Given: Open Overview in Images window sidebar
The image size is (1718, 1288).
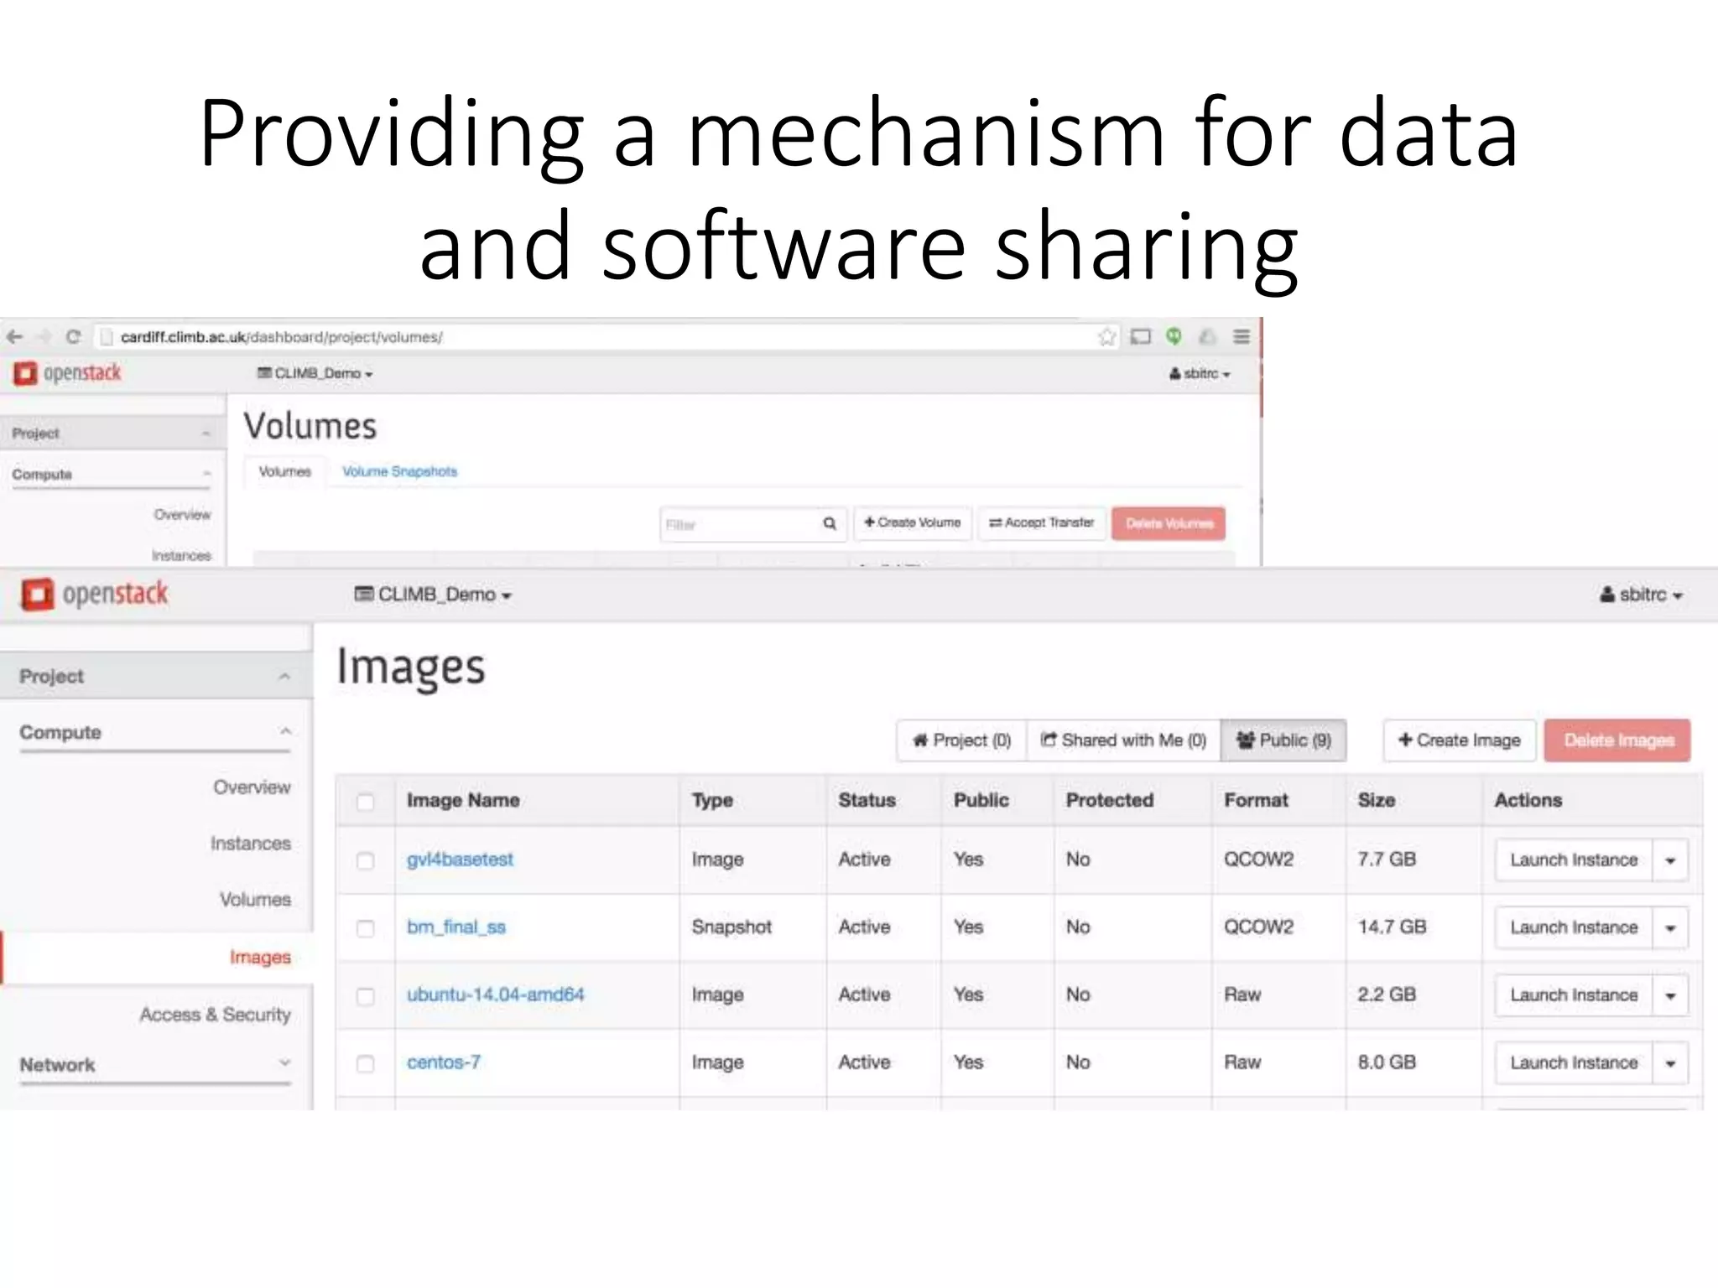Looking at the screenshot, I should [252, 787].
